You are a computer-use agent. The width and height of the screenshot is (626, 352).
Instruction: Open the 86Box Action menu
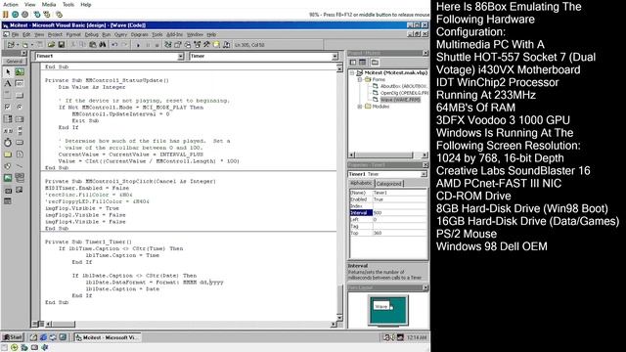click(11, 4)
